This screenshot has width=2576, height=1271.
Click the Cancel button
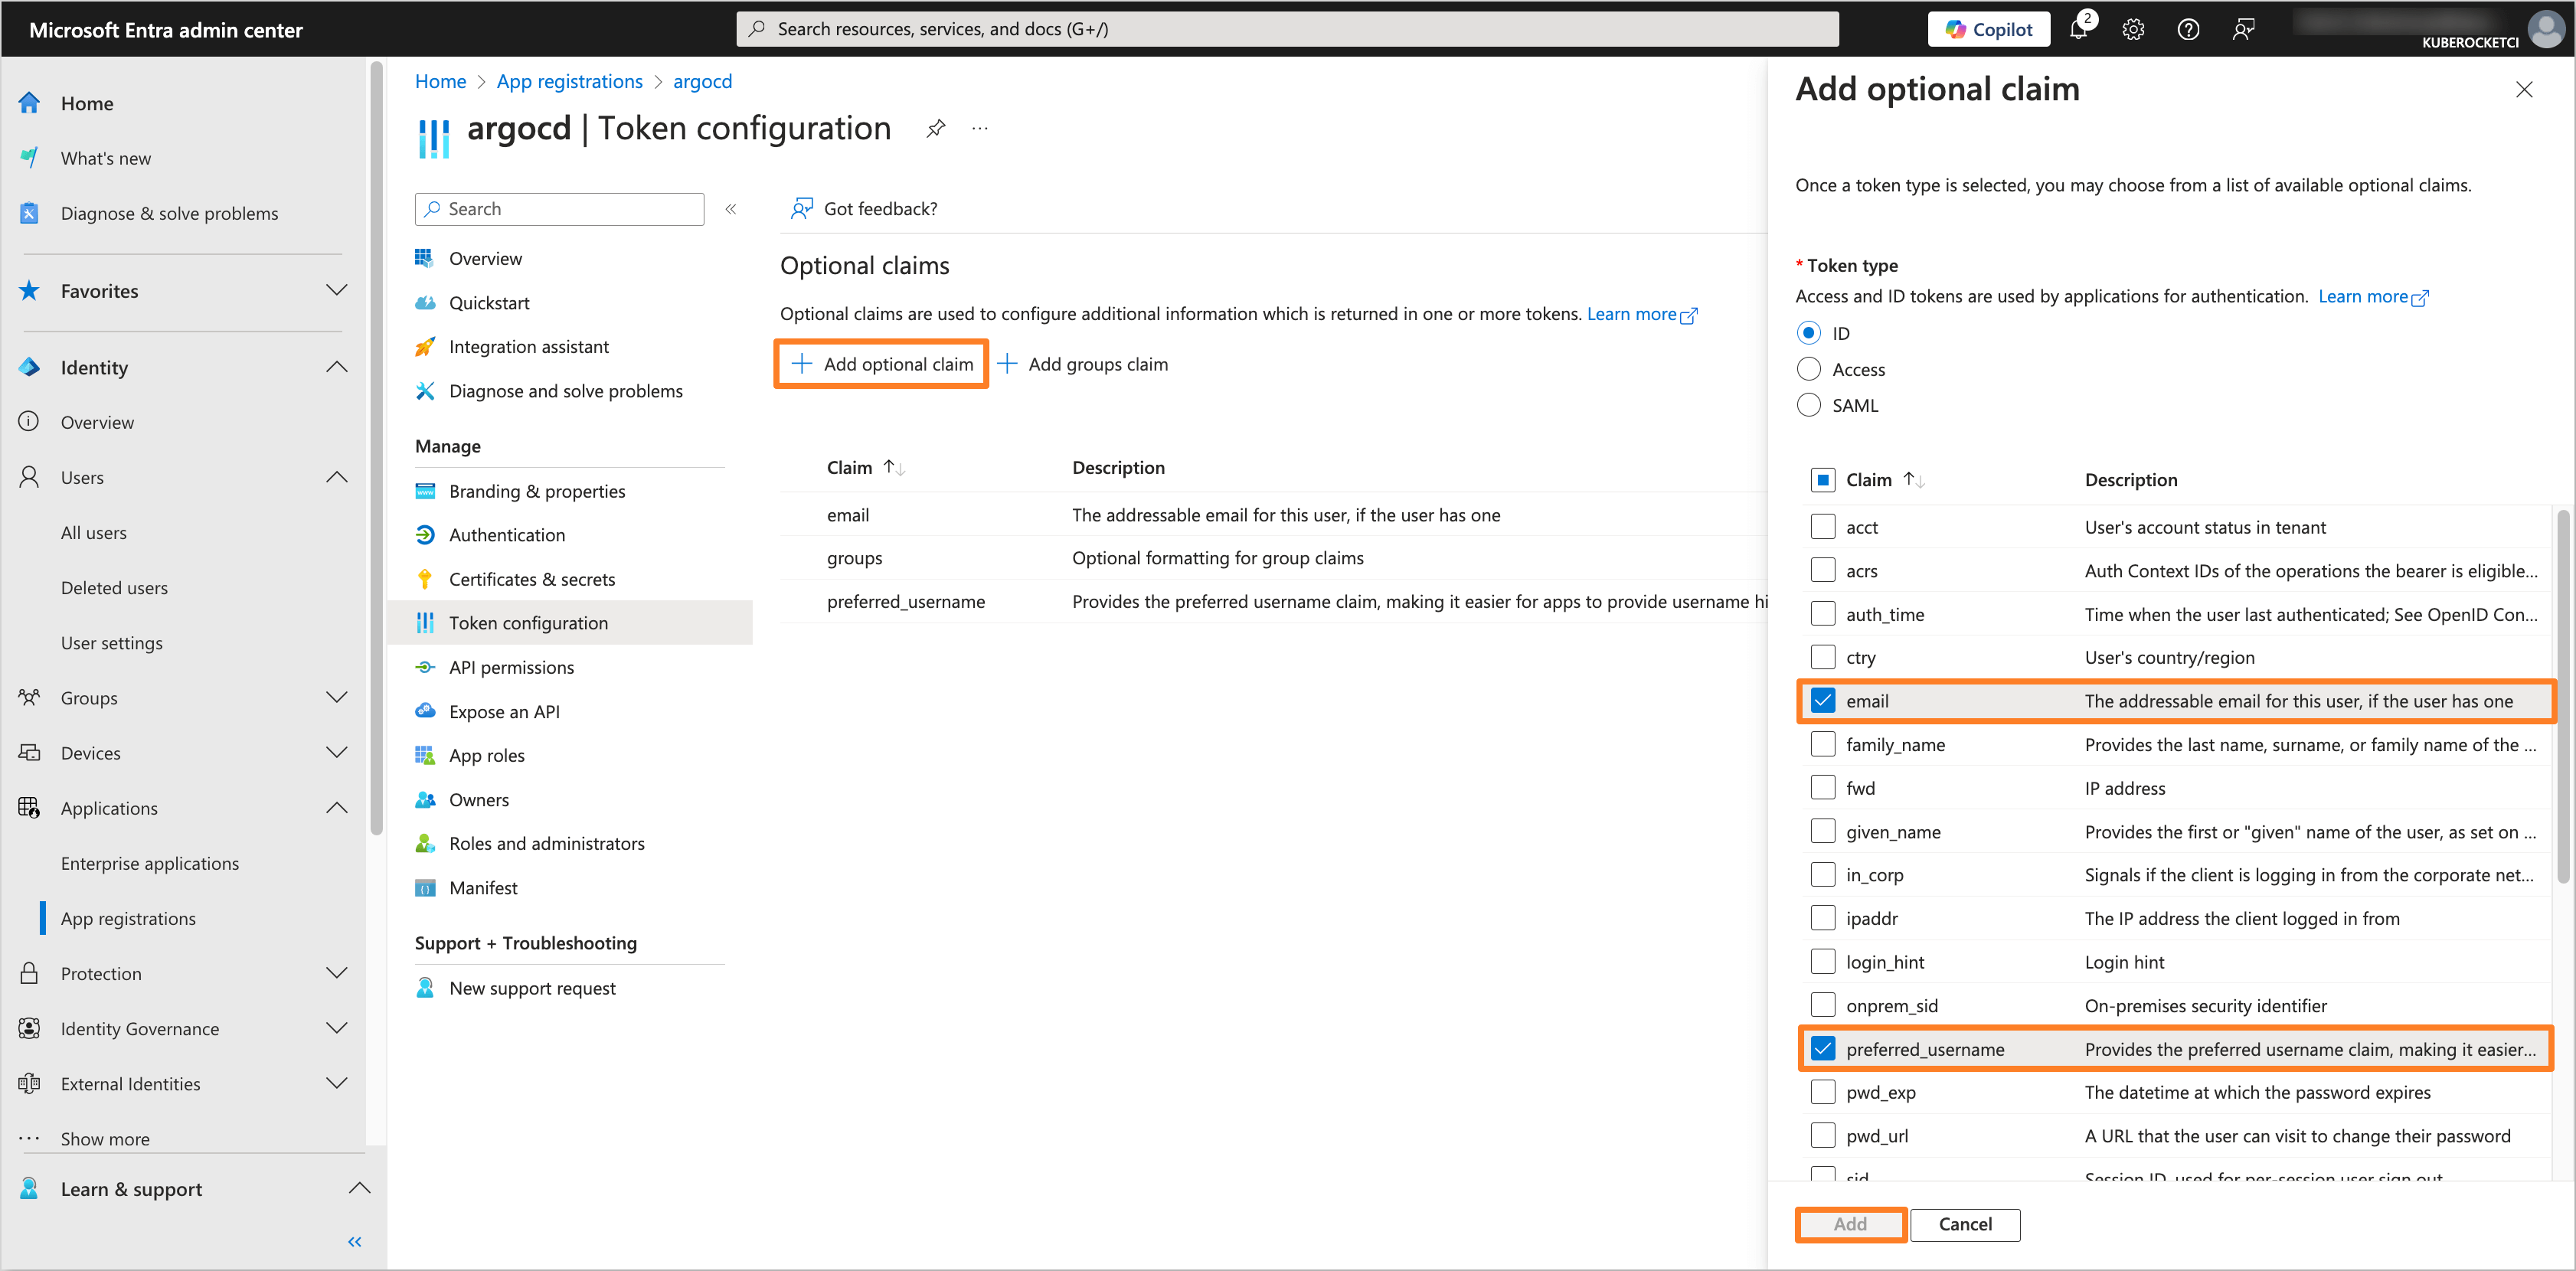pyautogui.click(x=1964, y=1224)
